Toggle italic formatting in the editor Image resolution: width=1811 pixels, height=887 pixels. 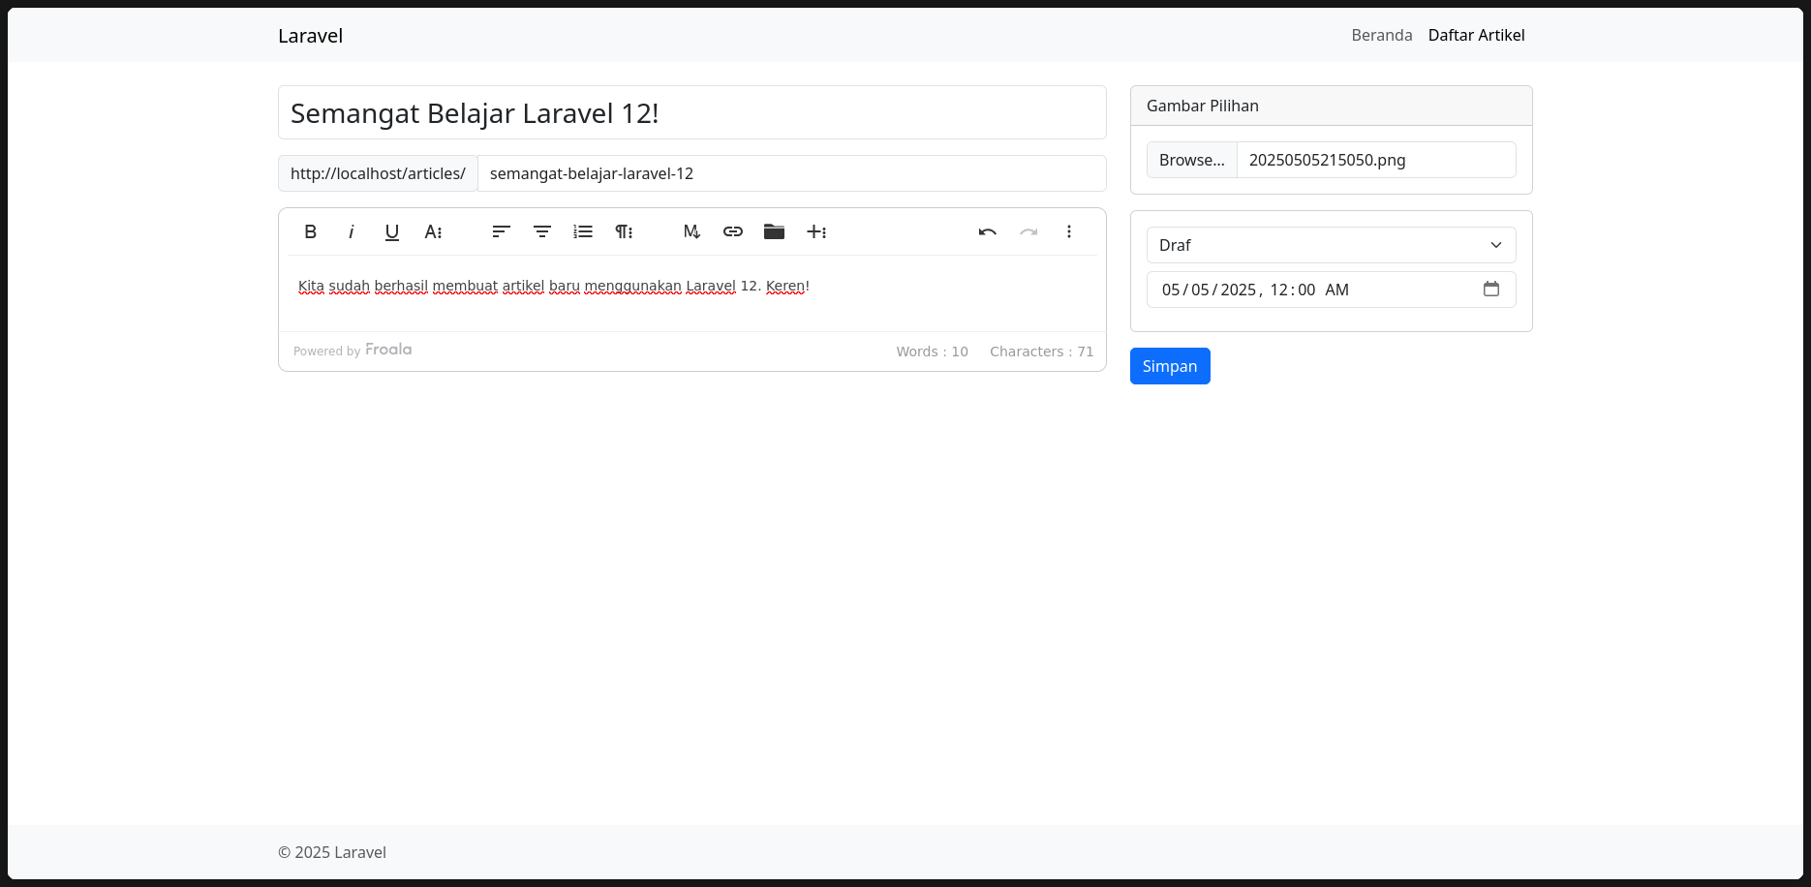[351, 231]
